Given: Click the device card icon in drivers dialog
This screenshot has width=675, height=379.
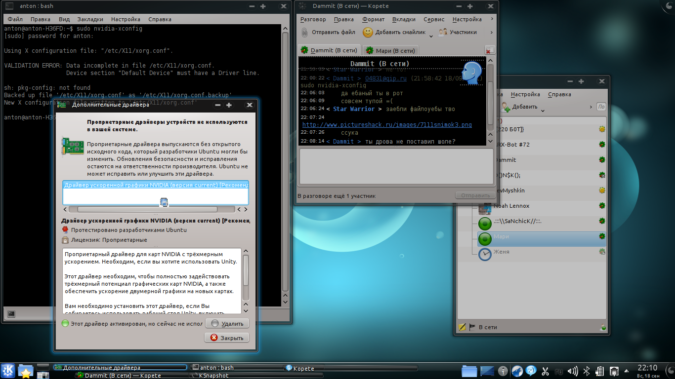Looking at the screenshot, I should coord(72,147).
